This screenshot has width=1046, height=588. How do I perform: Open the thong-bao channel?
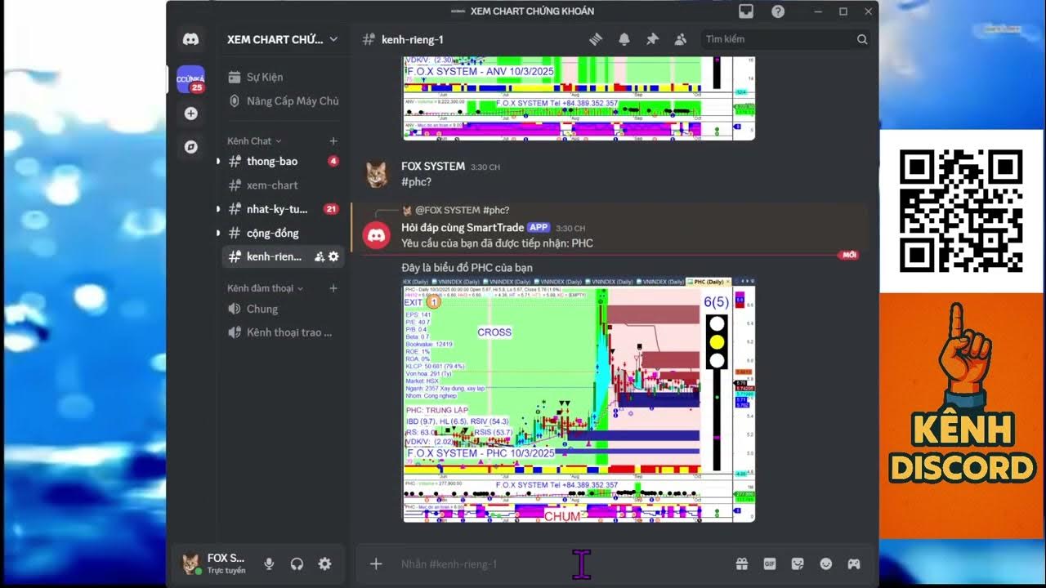282,162
